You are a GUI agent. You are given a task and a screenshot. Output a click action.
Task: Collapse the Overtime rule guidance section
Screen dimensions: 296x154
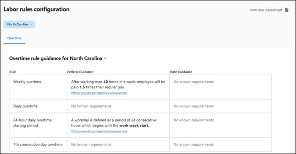(x=105, y=58)
